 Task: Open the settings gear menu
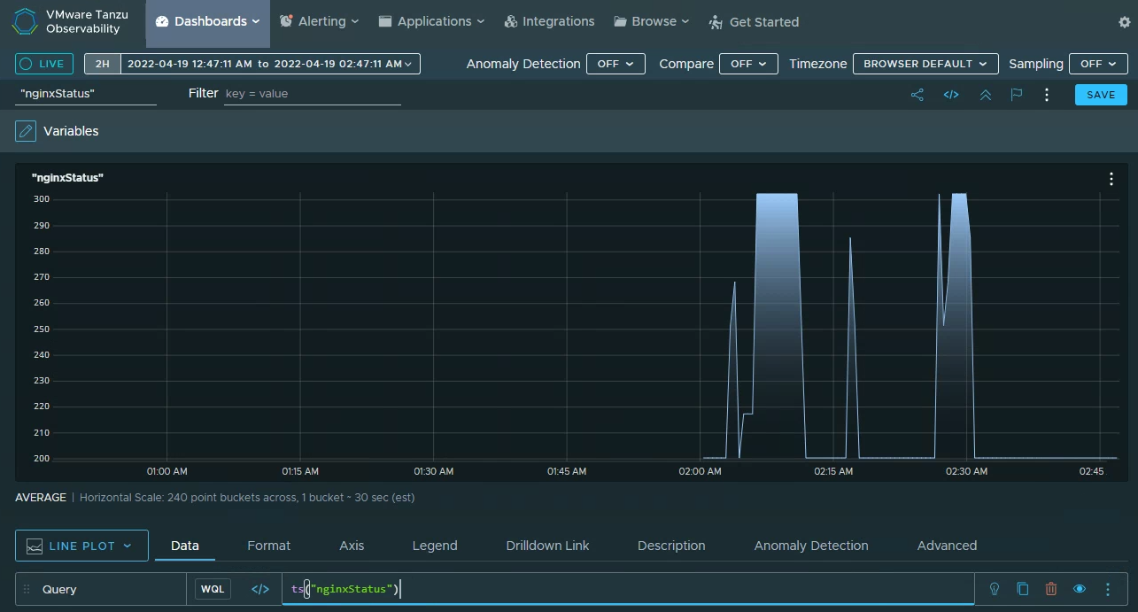pos(1125,22)
